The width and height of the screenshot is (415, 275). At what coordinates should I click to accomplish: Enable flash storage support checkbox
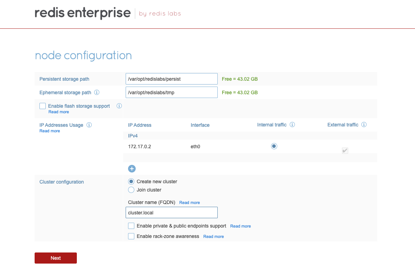43,106
